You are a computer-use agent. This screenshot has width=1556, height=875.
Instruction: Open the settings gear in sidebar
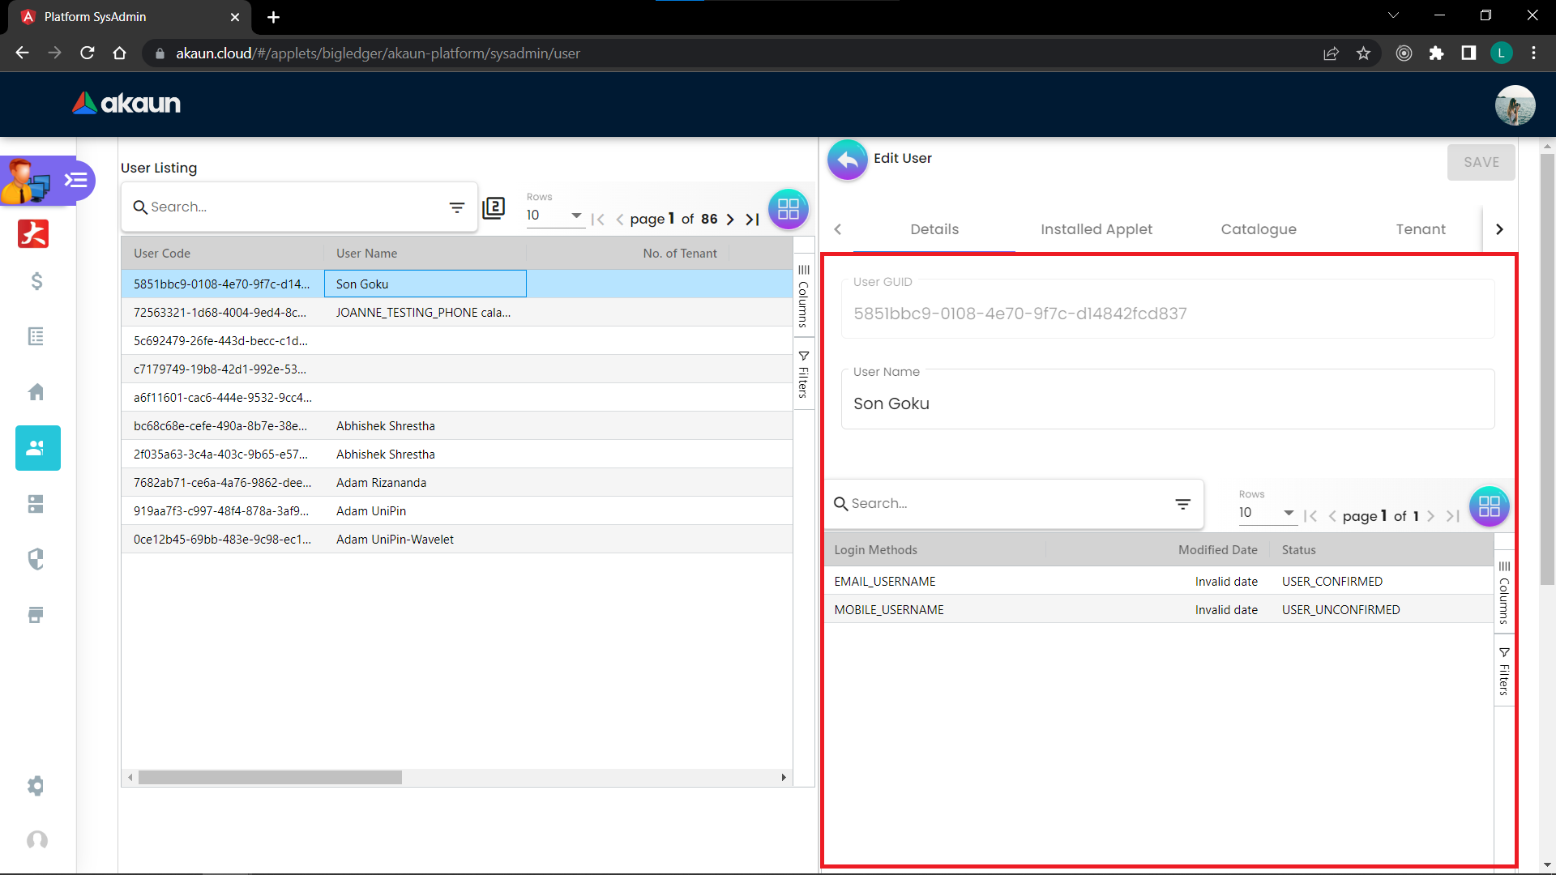point(36,785)
